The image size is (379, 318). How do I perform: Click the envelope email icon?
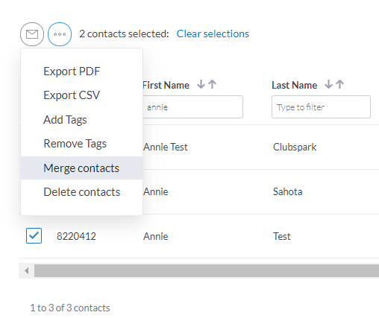(32, 34)
